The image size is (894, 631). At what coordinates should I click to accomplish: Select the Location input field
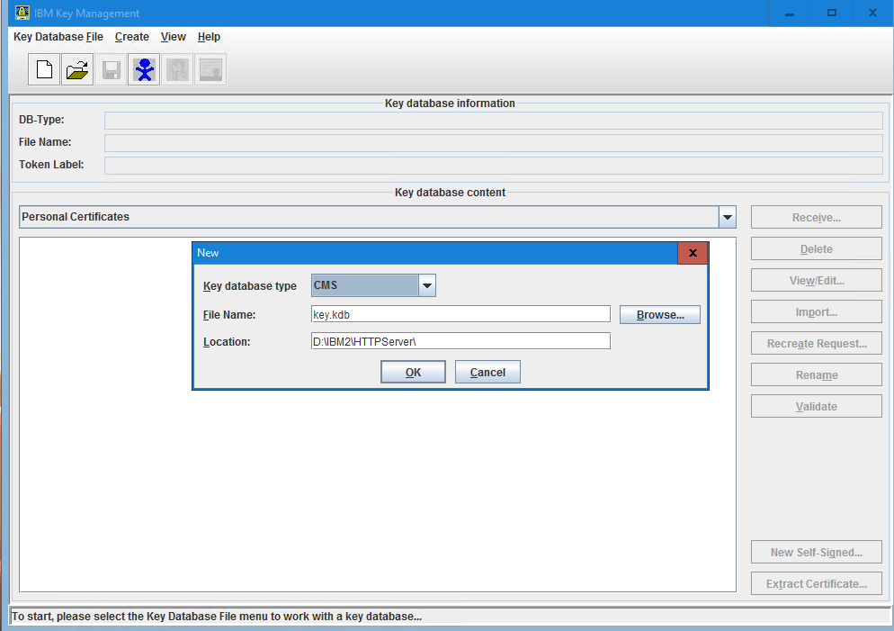[x=460, y=341]
